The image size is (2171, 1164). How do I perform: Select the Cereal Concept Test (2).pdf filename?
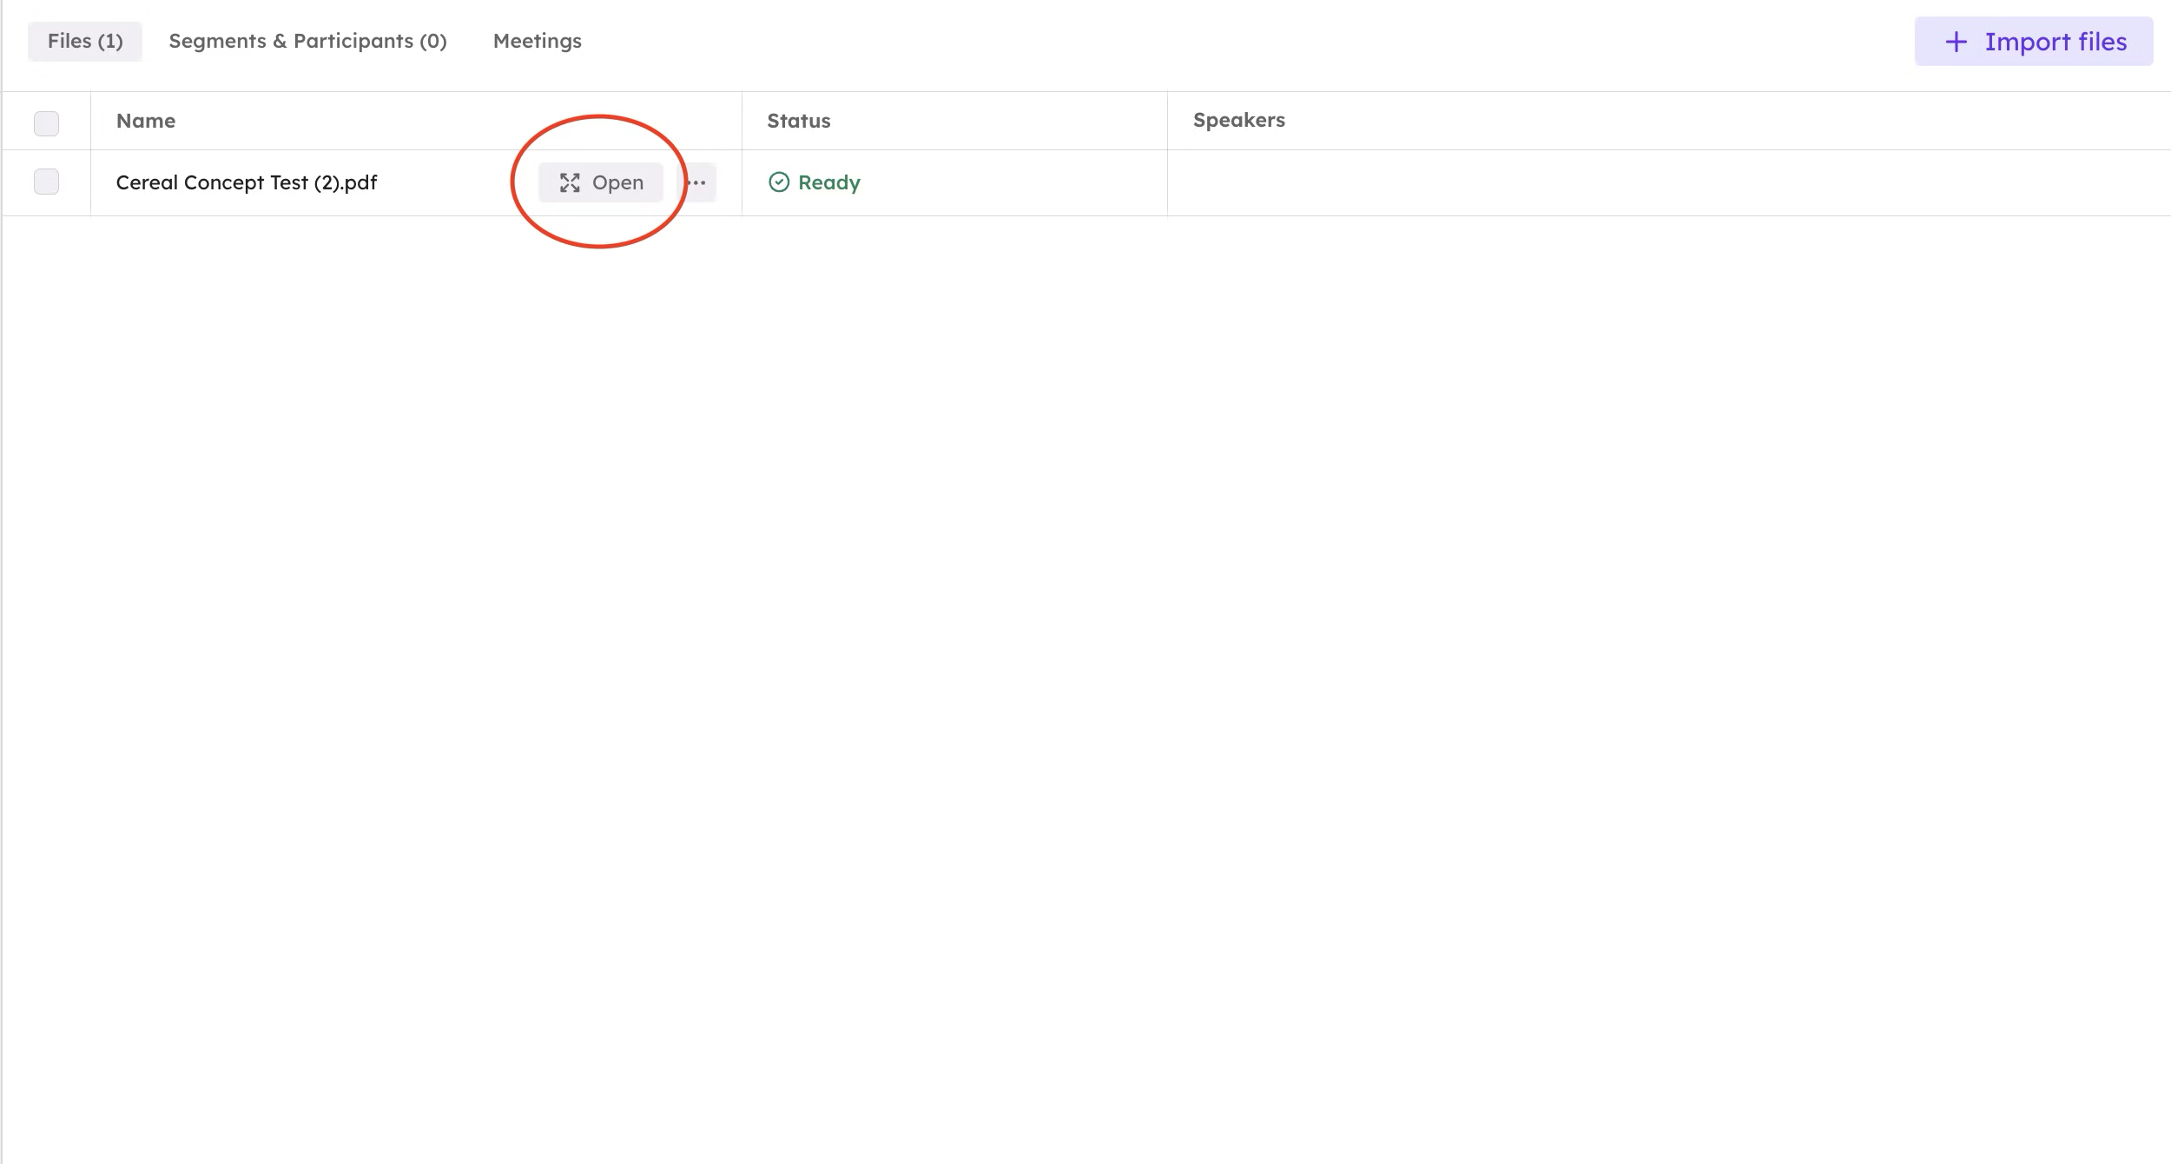click(247, 182)
